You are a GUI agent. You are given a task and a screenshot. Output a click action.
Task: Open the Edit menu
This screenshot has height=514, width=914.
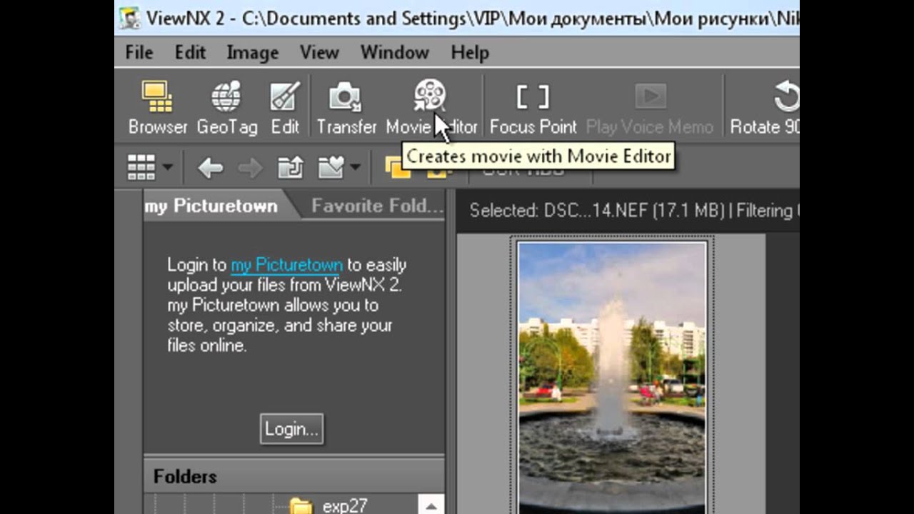pos(190,53)
